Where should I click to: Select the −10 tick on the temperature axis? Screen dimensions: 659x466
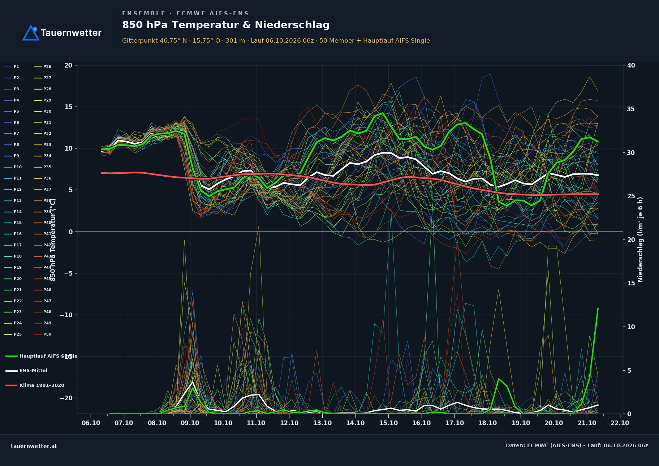click(x=66, y=315)
